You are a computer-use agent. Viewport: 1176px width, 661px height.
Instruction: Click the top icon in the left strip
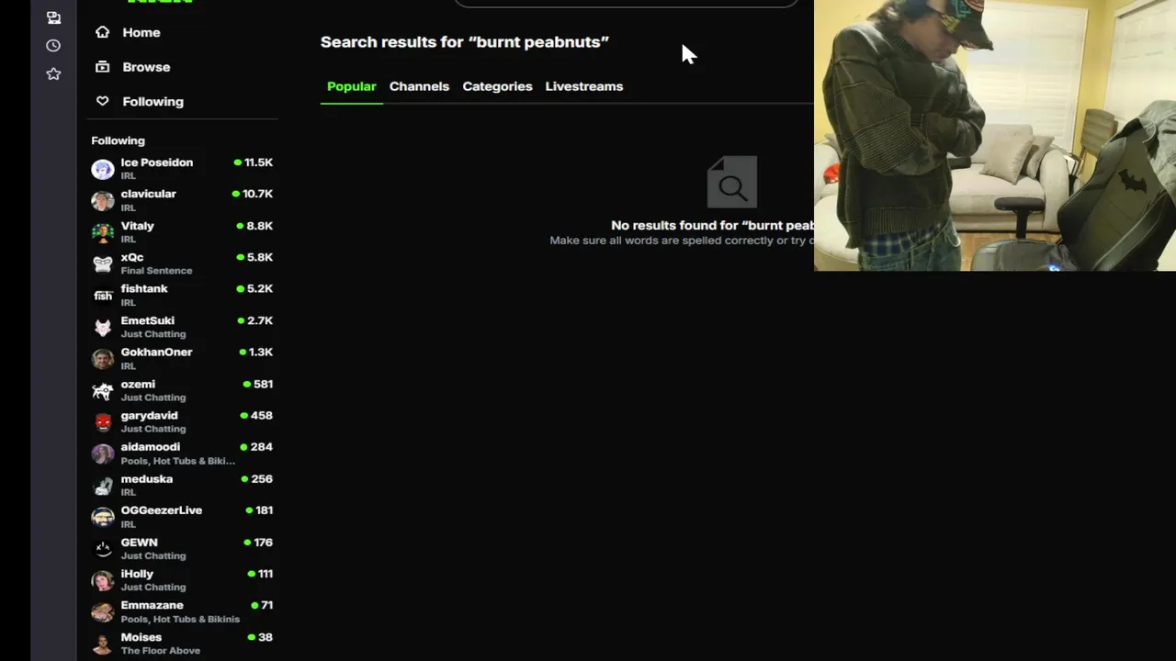[53, 17]
